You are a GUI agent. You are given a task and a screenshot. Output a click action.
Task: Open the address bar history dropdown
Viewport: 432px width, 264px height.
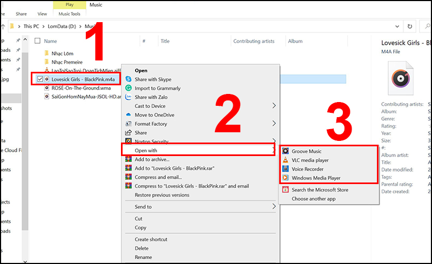click(x=397, y=26)
